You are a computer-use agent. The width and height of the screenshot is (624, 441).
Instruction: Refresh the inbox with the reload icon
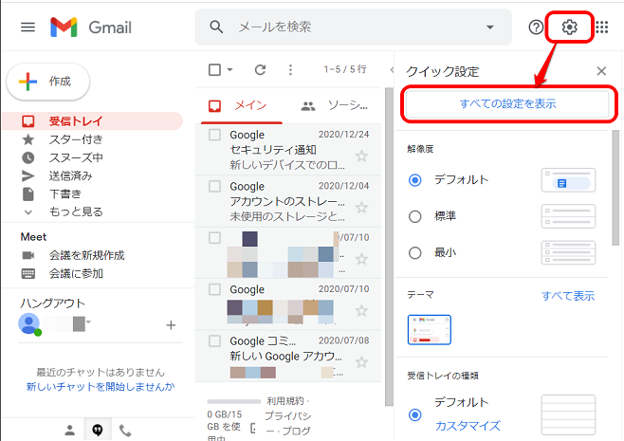(260, 69)
